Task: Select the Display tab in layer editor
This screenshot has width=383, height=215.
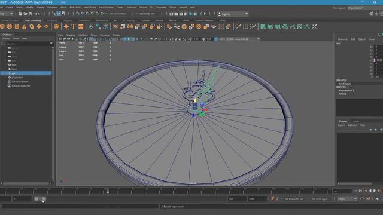Action: [x=343, y=121]
